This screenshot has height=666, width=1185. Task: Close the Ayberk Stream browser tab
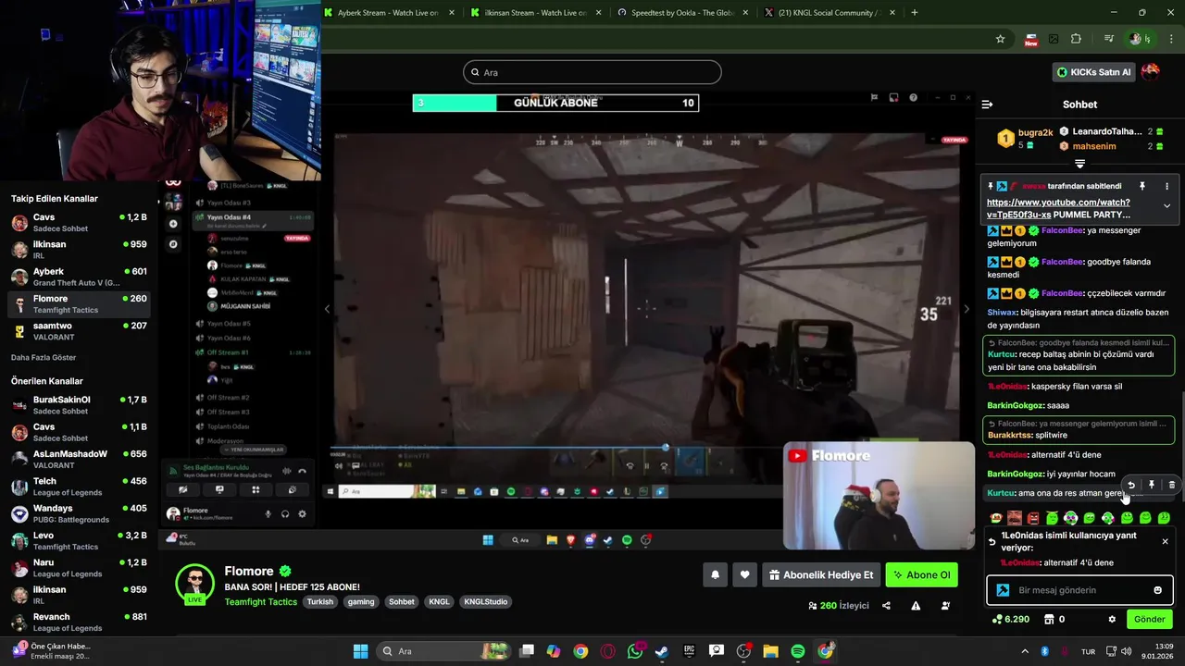pyautogui.click(x=452, y=13)
